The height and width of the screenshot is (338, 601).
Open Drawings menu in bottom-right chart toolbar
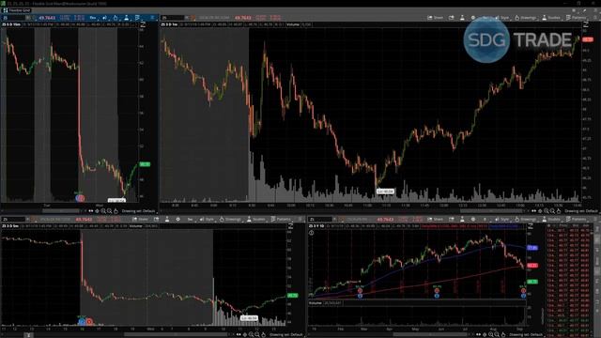tap(526, 219)
